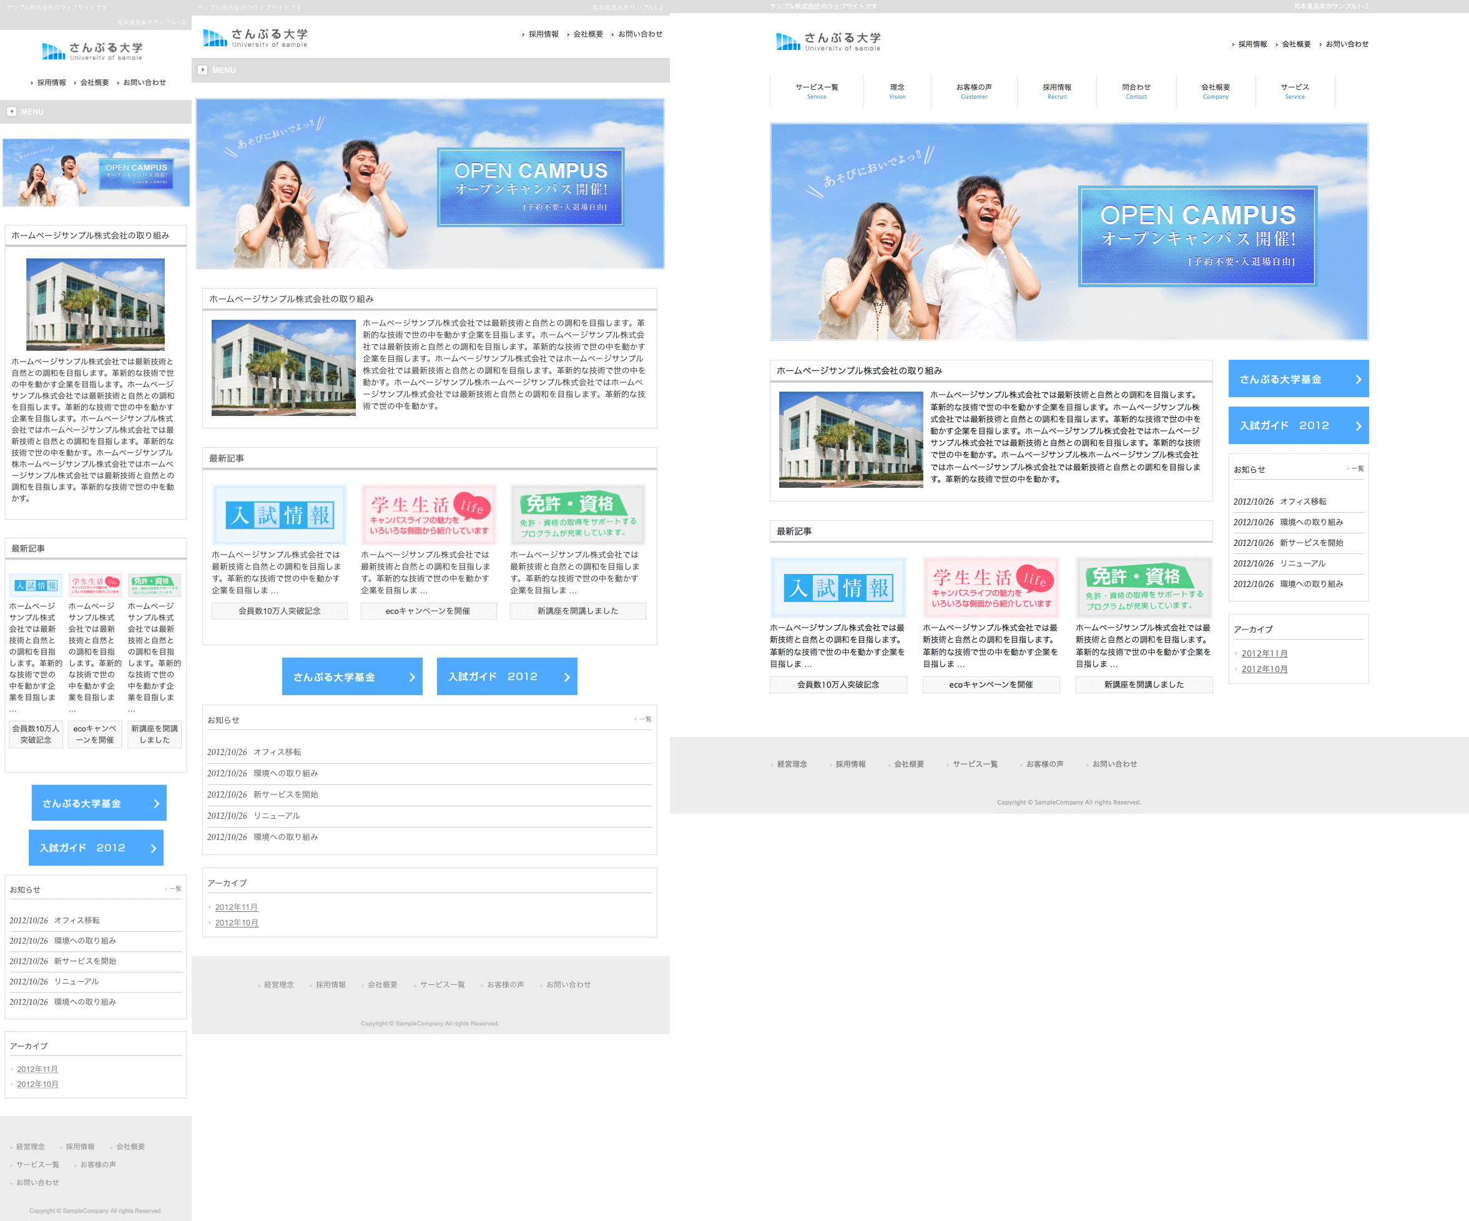Image resolution: width=1469 pixels, height=1221 pixels.
Task: Click arrow on 入試ガイド 2012 banner in tablet layout
Action: (567, 676)
